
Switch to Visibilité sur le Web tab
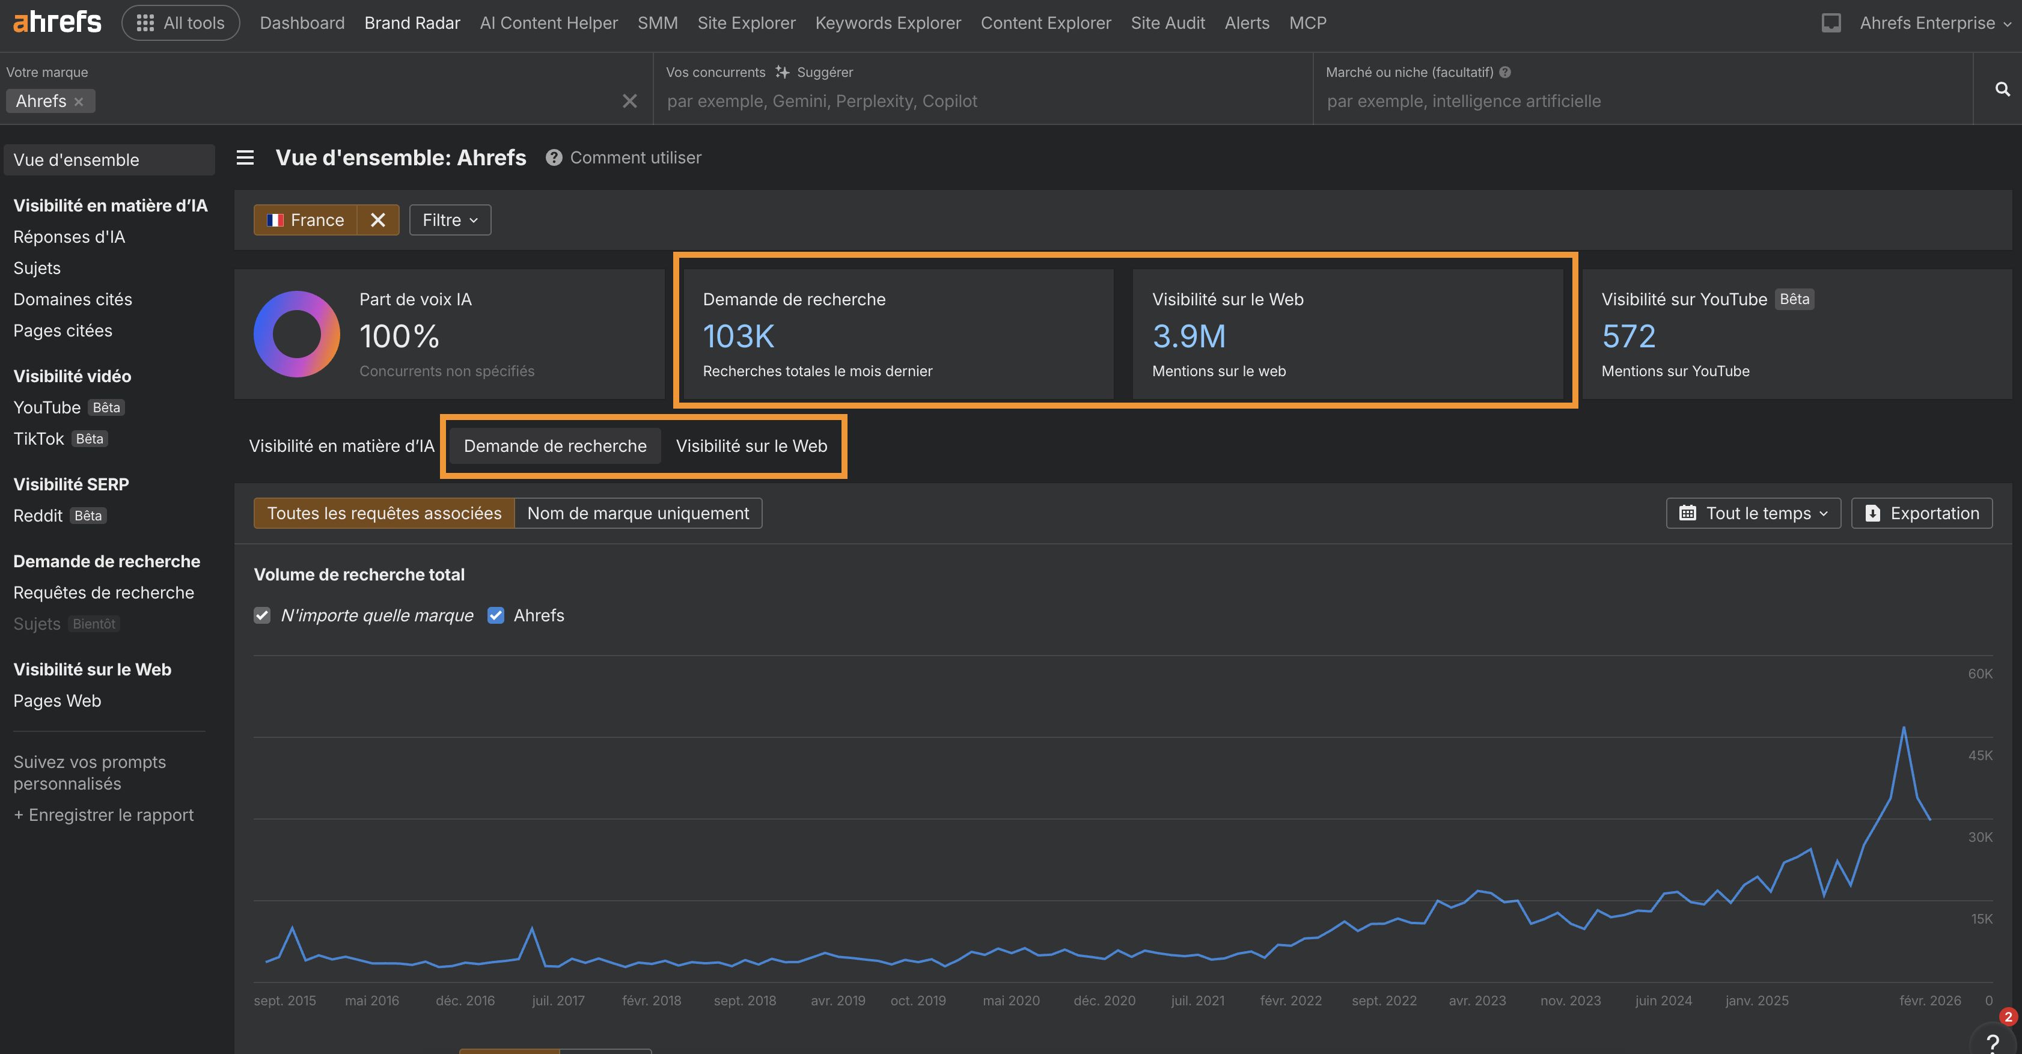[x=751, y=446]
